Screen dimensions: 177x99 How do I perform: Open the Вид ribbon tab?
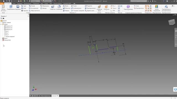point(42,4)
